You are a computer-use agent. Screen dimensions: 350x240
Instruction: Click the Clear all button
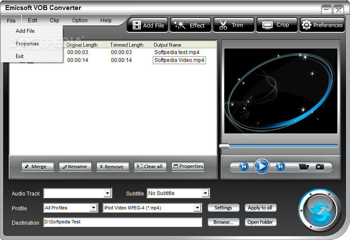pyautogui.click(x=150, y=167)
